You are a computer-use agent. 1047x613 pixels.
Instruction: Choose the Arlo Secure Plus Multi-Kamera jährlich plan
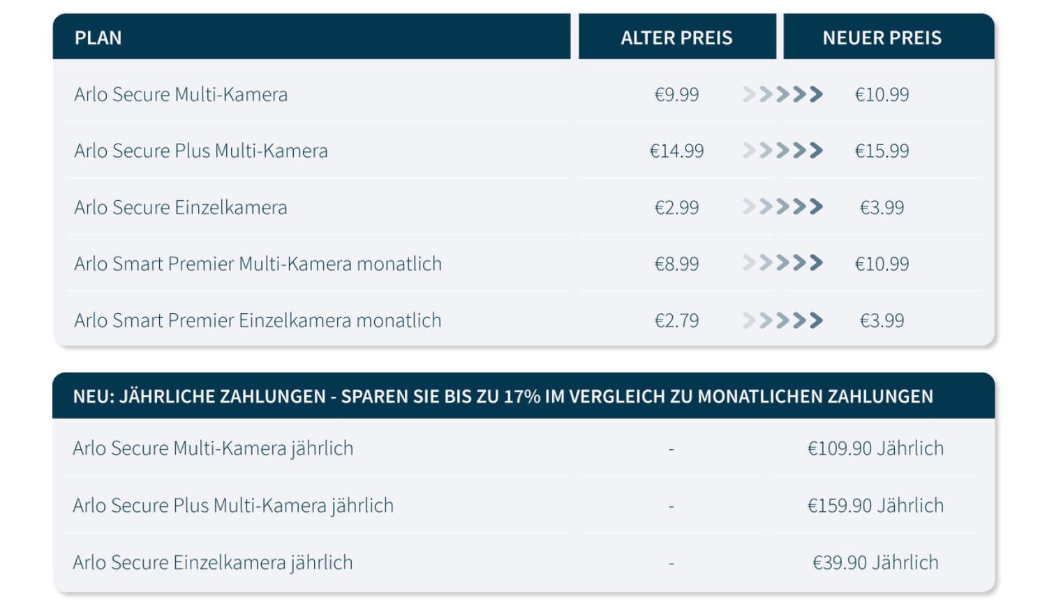(233, 505)
